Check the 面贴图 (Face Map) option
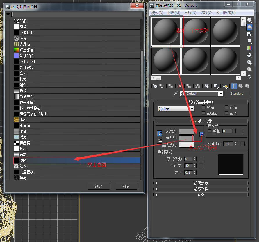259x242 pixels. pos(203,113)
